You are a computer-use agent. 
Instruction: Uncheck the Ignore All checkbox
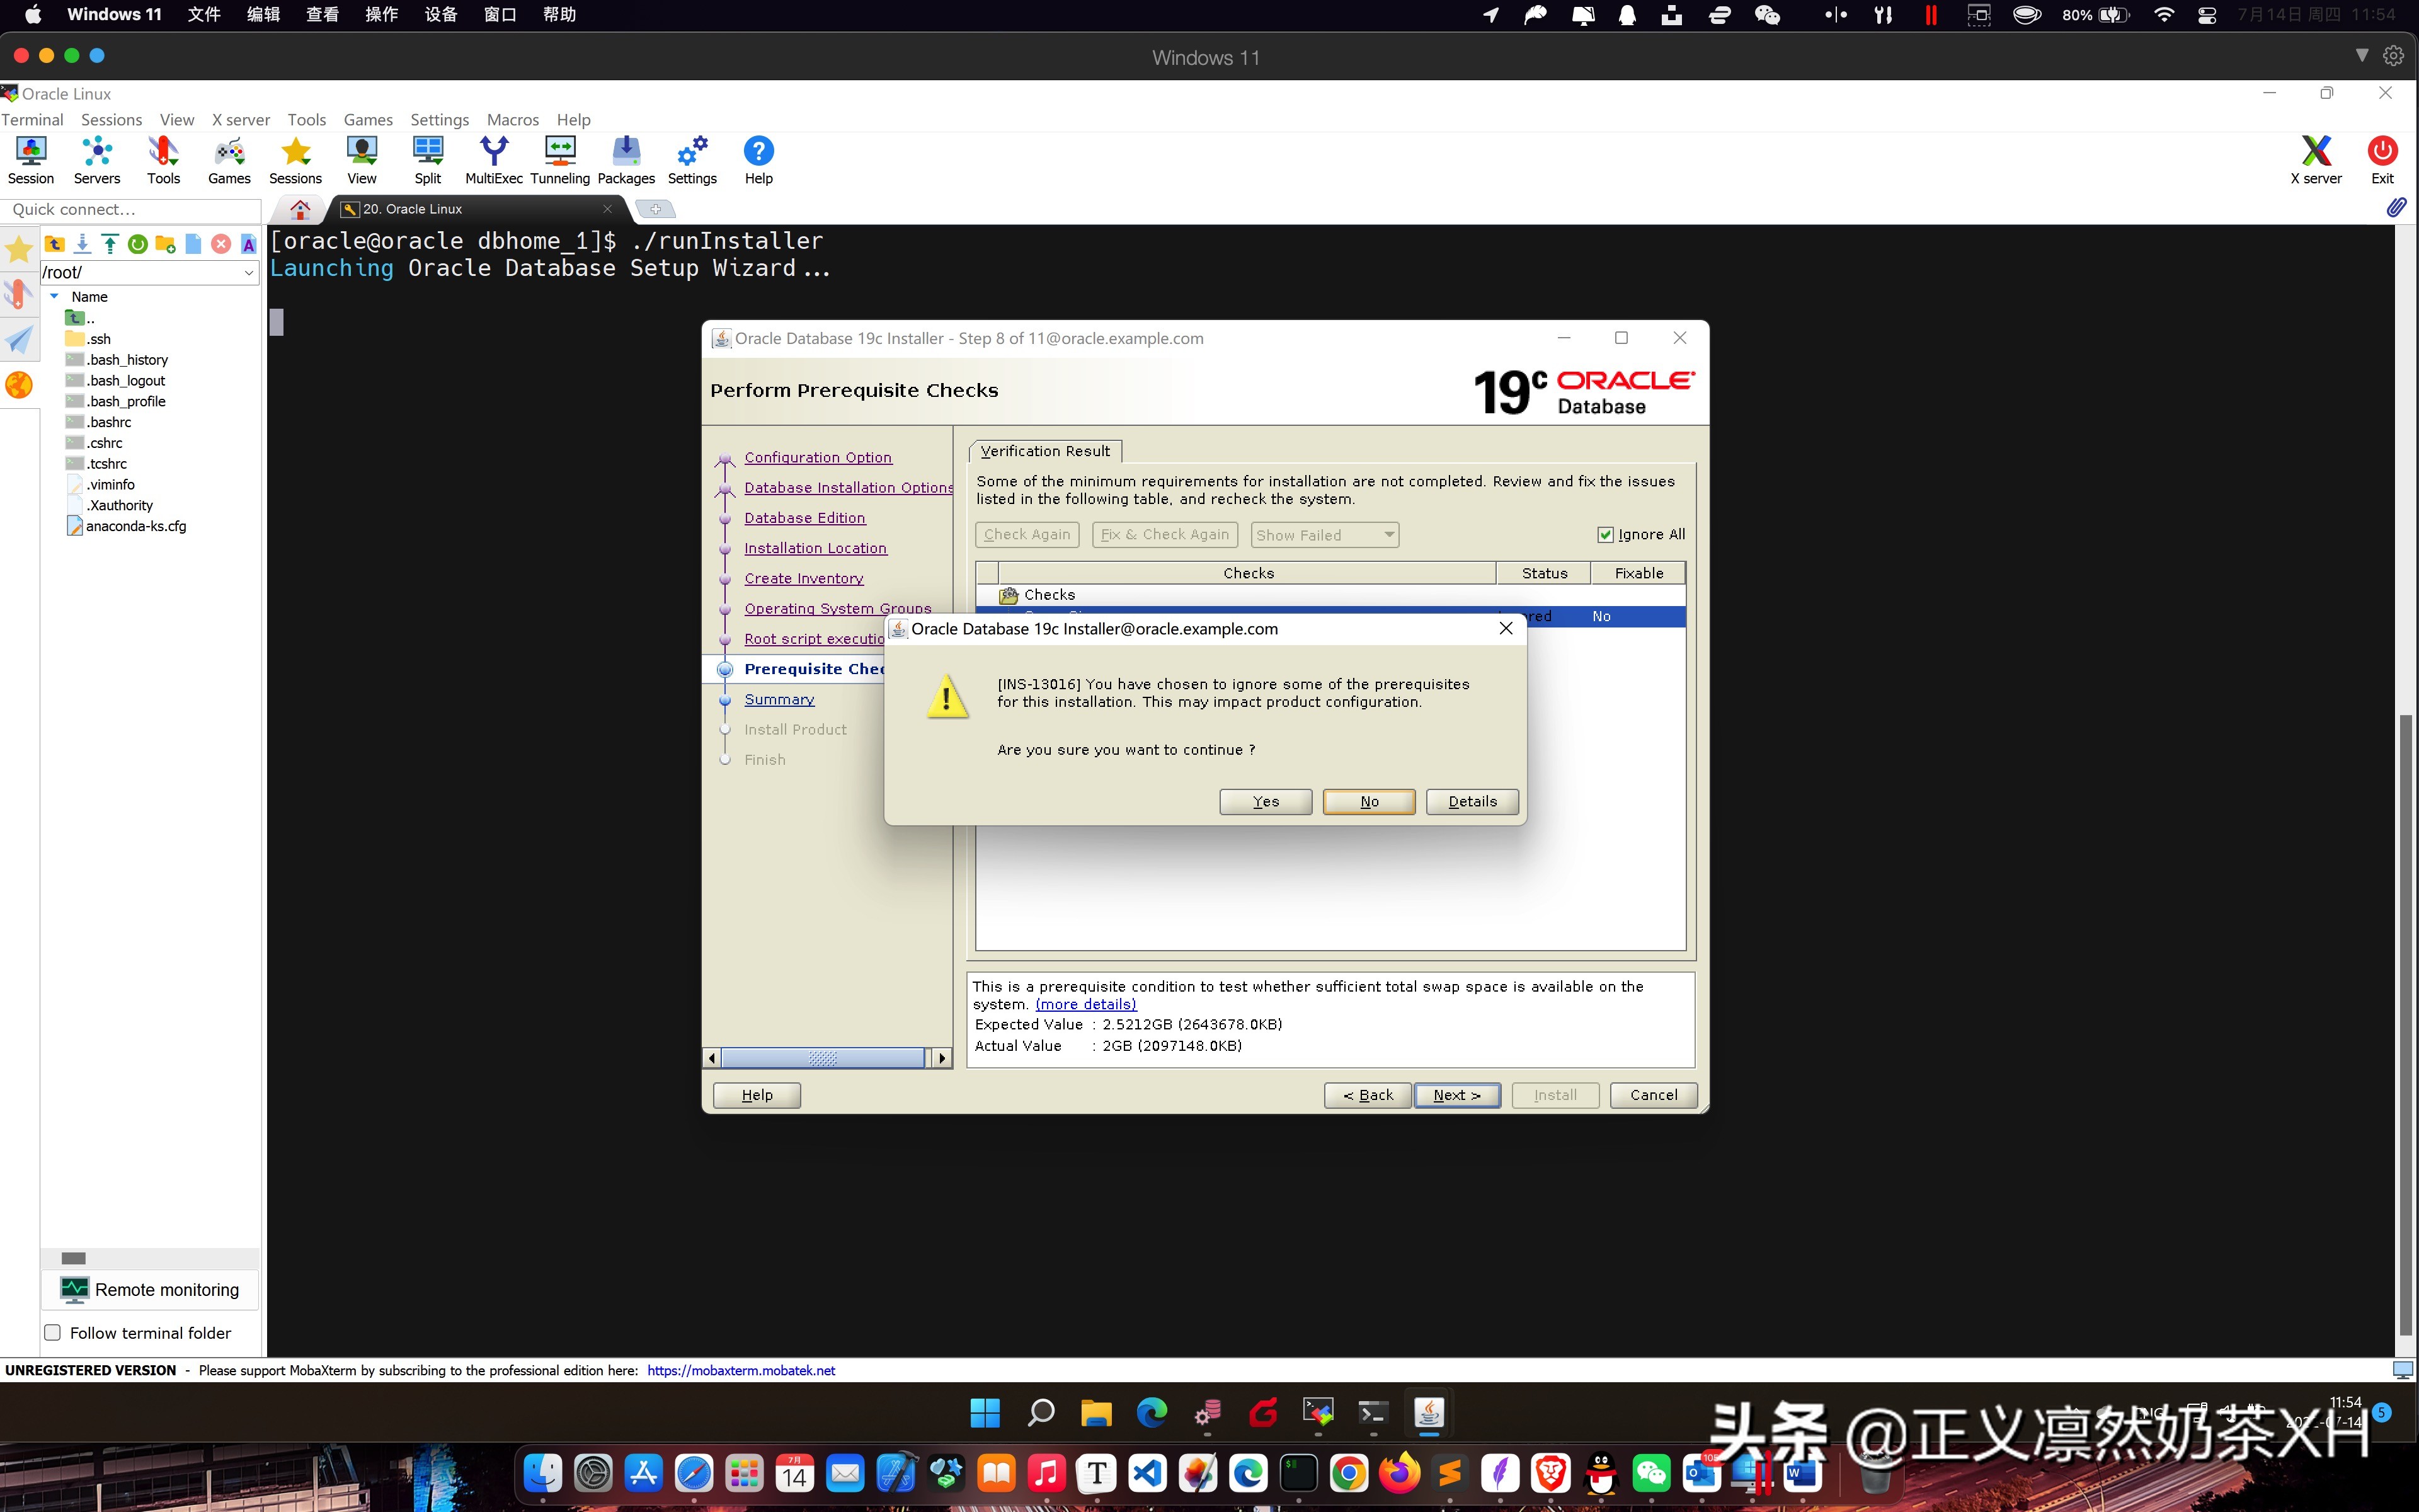click(1604, 534)
